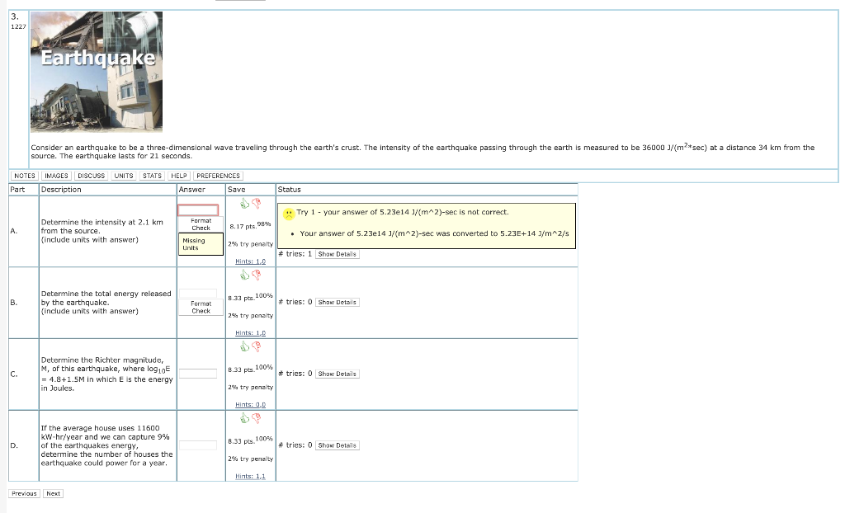Show Details for part D tries
This screenshot has height=513, width=845.
click(337, 445)
